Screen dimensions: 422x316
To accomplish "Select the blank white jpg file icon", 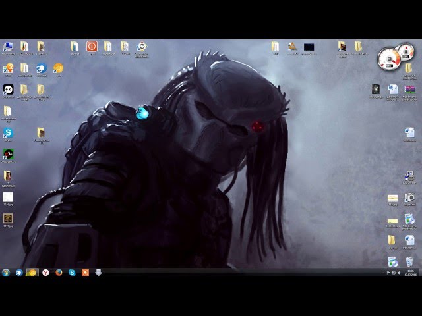I will click(8, 197).
